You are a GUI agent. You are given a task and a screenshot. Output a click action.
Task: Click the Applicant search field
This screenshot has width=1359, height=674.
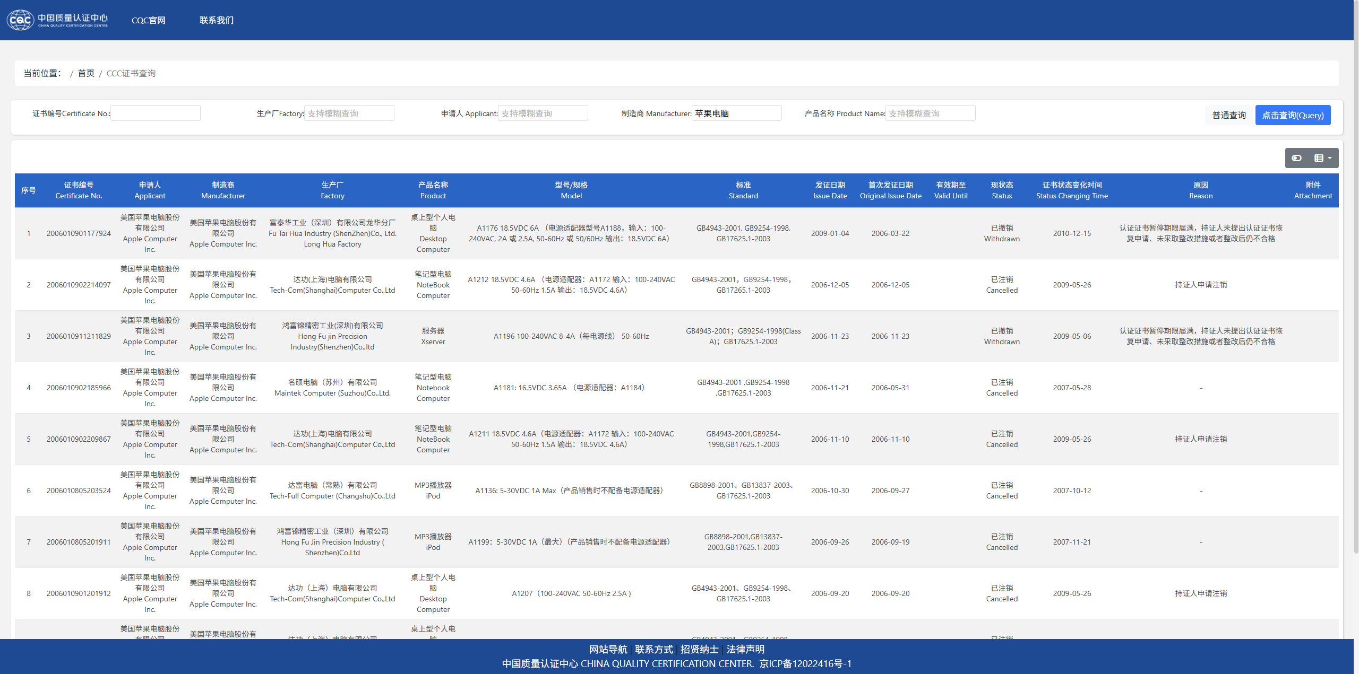pyautogui.click(x=543, y=113)
